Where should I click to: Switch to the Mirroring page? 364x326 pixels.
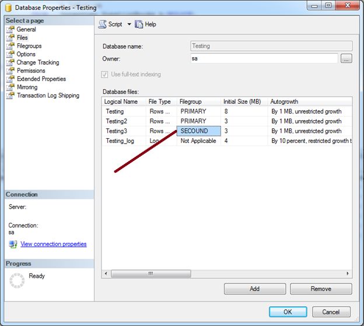pyautogui.click(x=27, y=87)
